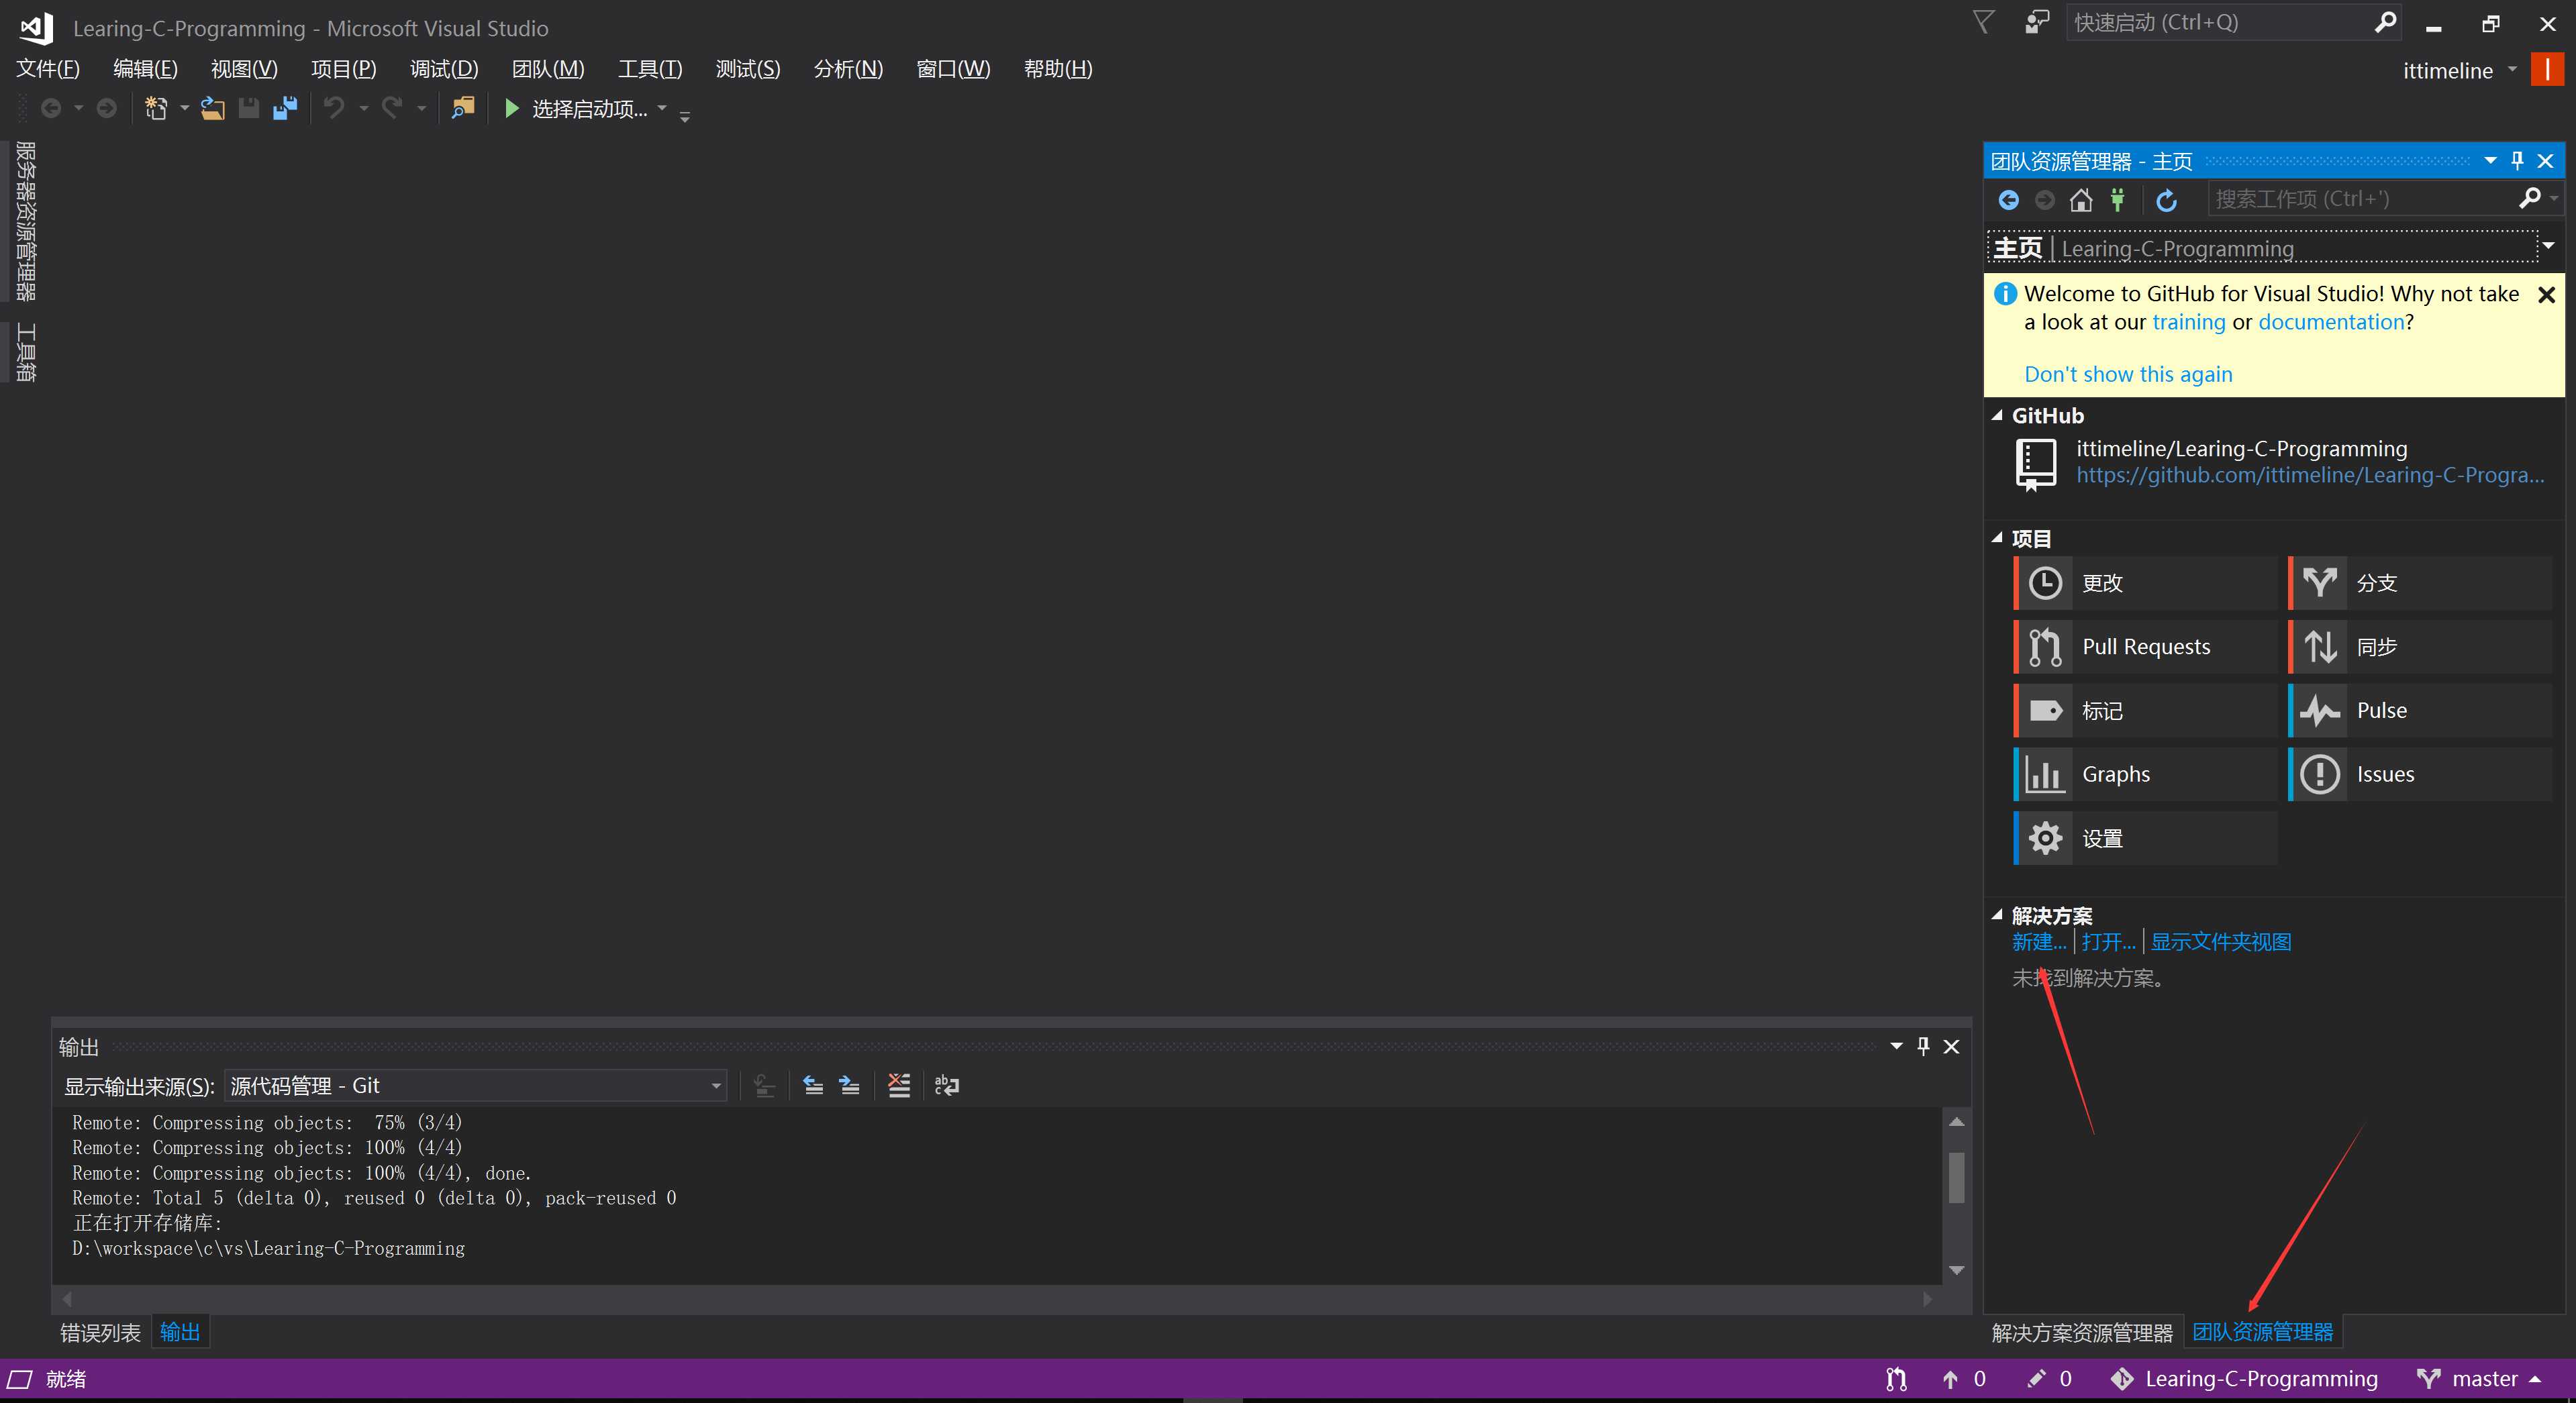Click the find in files toolbar icon
This screenshot has width=2576, height=1403.
click(x=462, y=108)
